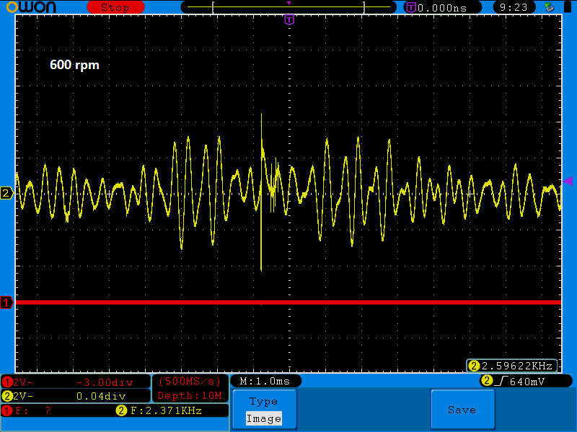
Task: Click the 2.59622KHz frequency counter readout
Action: (513, 366)
